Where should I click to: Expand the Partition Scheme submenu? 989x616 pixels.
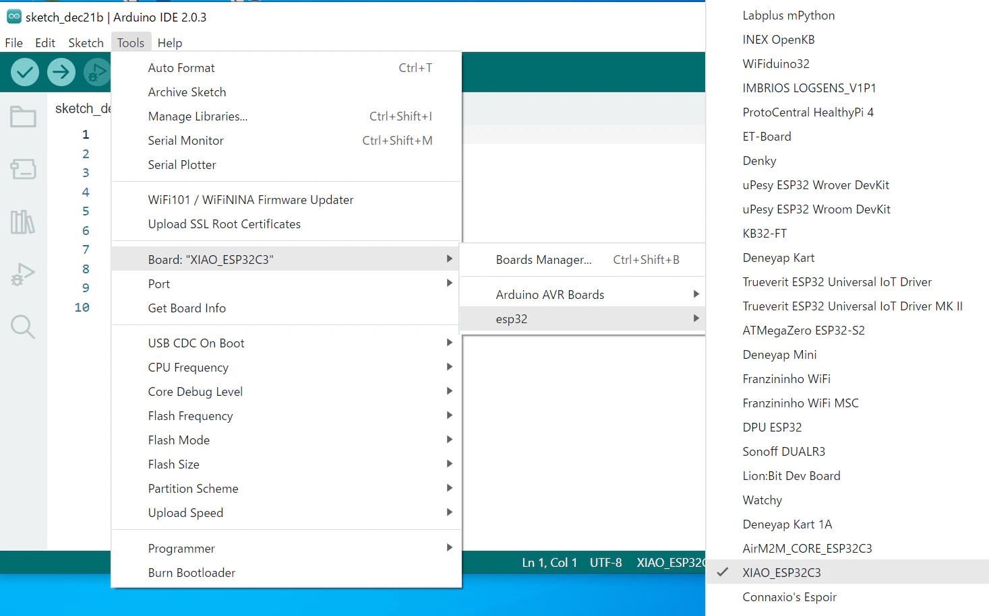tap(286, 488)
